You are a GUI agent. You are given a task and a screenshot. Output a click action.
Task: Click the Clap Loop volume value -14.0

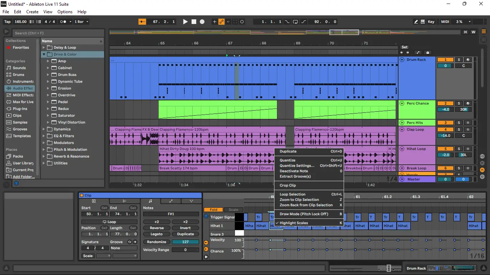pyautogui.click(x=446, y=136)
